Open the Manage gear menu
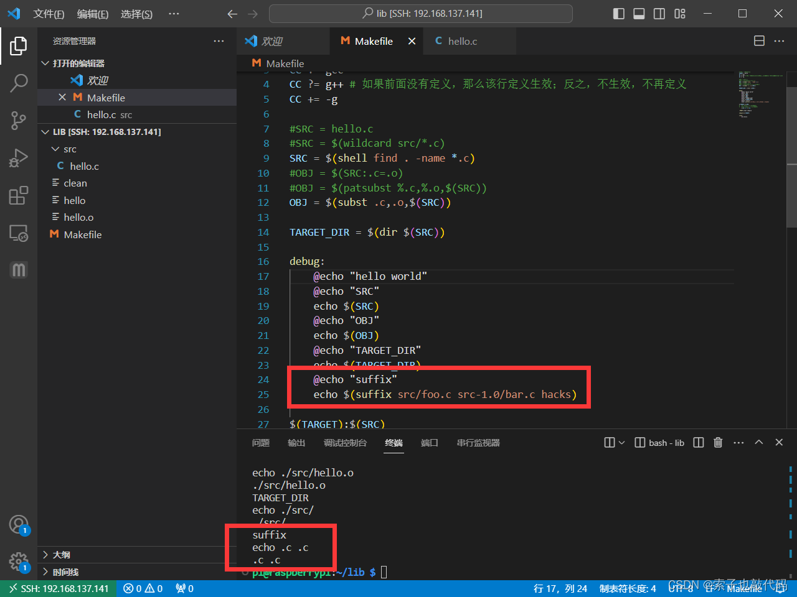Image resolution: width=797 pixels, height=597 pixels. [x=19, y=562]
